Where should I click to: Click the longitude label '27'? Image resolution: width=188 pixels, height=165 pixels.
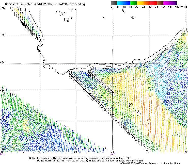[149, 152]
